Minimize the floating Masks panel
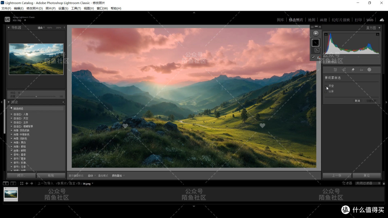Viewport: 388px width, 218px height. (x=316, y=27)
